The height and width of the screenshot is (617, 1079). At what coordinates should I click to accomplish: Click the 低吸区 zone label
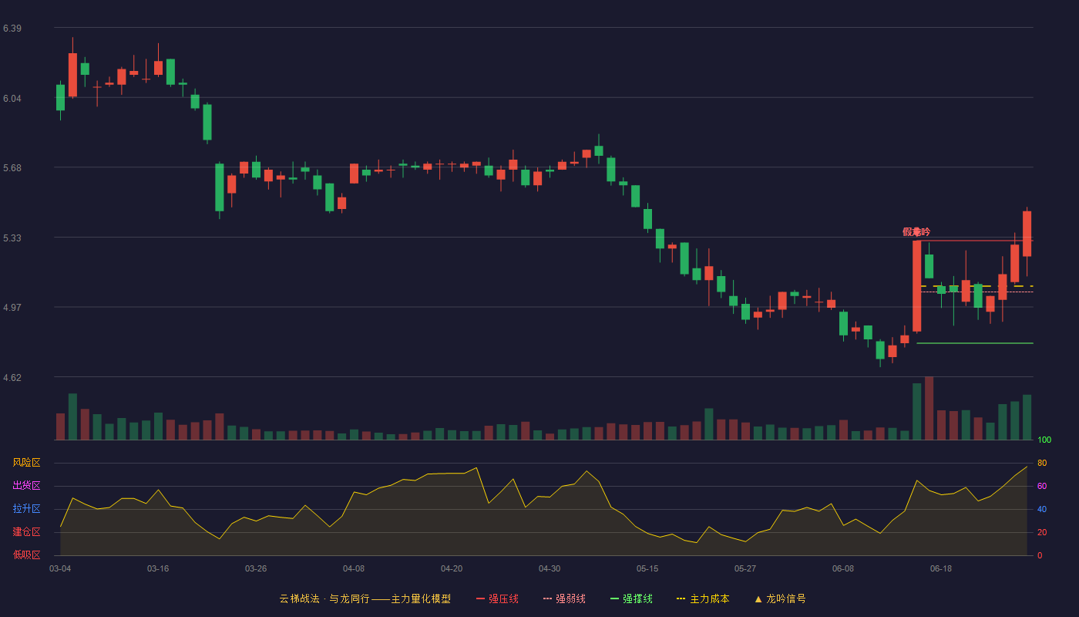point(26,555)
